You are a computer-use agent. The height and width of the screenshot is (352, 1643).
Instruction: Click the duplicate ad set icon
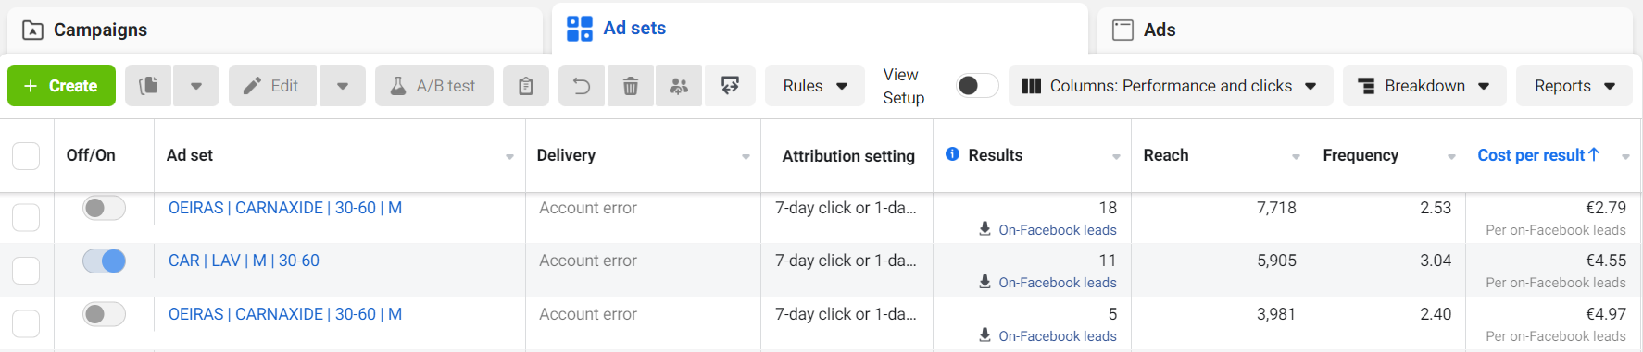click(148, 86)
